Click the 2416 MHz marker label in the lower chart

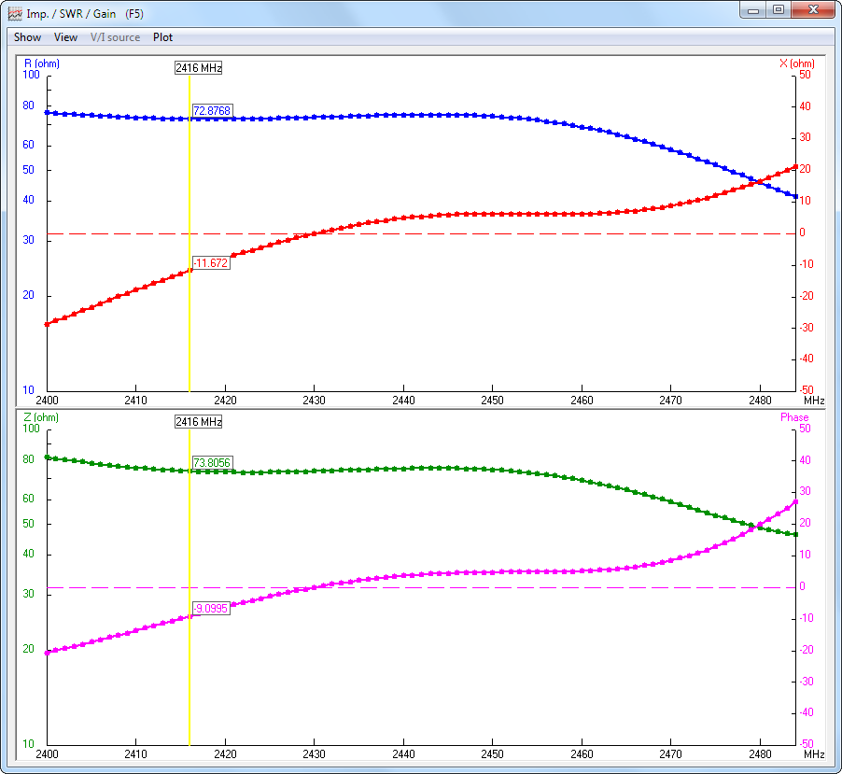coord(198,422)
